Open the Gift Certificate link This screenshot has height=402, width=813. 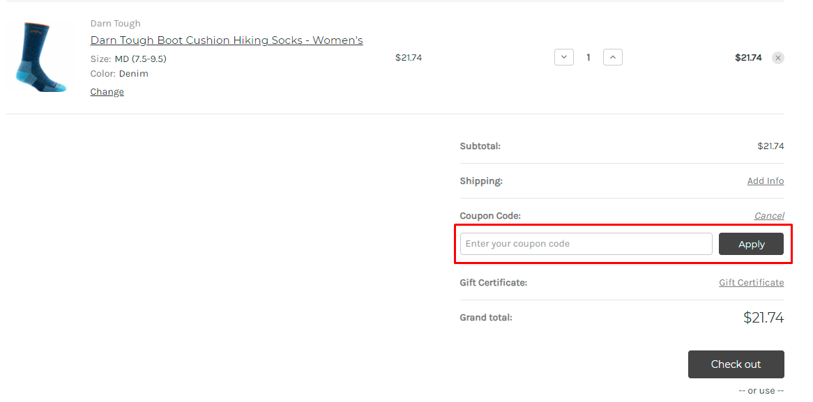752,282
